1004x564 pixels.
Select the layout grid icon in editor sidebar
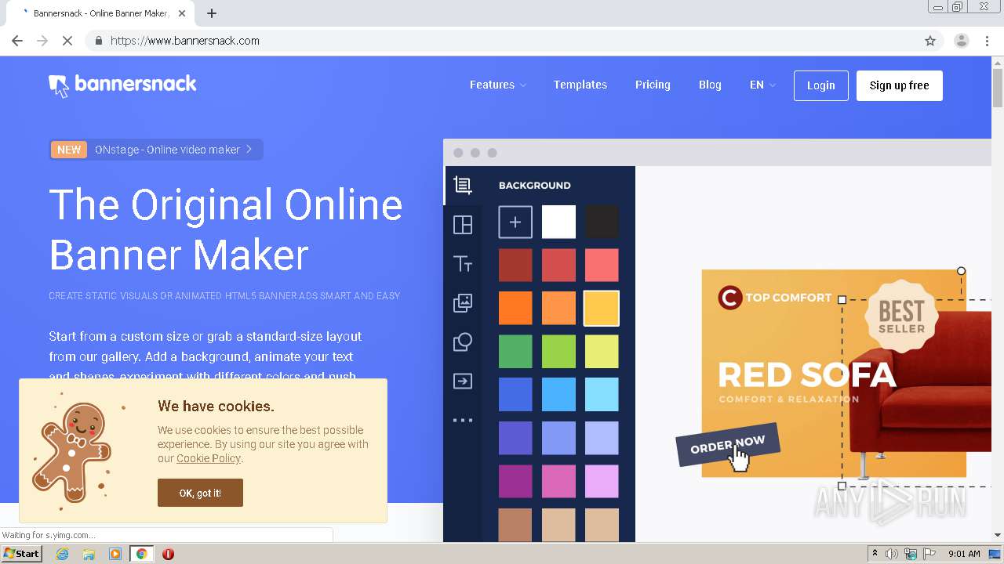(x=463, y=225)
